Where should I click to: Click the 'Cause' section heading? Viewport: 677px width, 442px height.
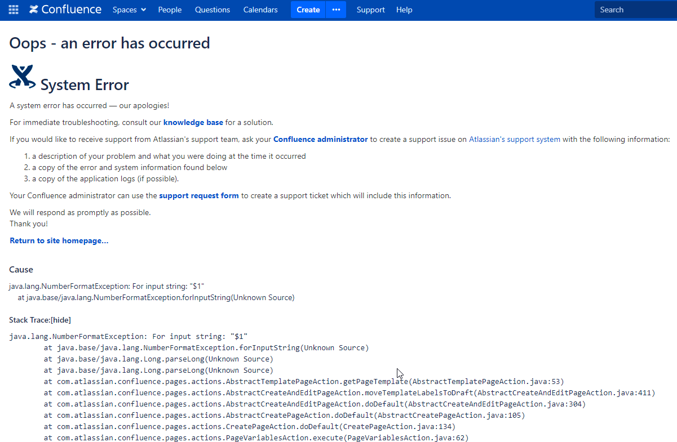tap(21, 270)
